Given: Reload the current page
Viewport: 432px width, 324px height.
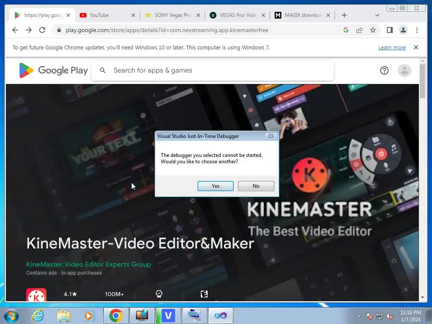Looking at the screenshot, I should (42, 30).
